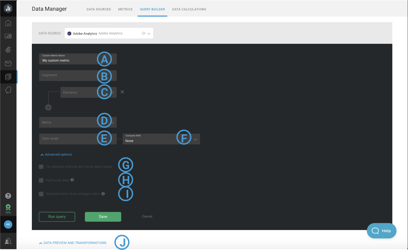Image resolution: width=408 pixels, height=250 pixels.
Task: Select the Query Builder tab
Action: (x=152, y=9)
